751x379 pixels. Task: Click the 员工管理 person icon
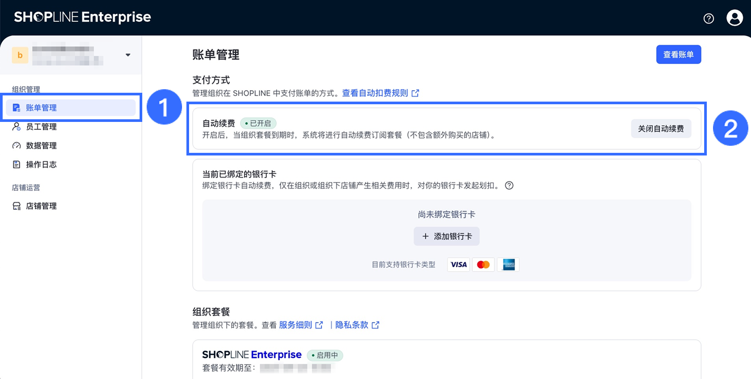16,127
